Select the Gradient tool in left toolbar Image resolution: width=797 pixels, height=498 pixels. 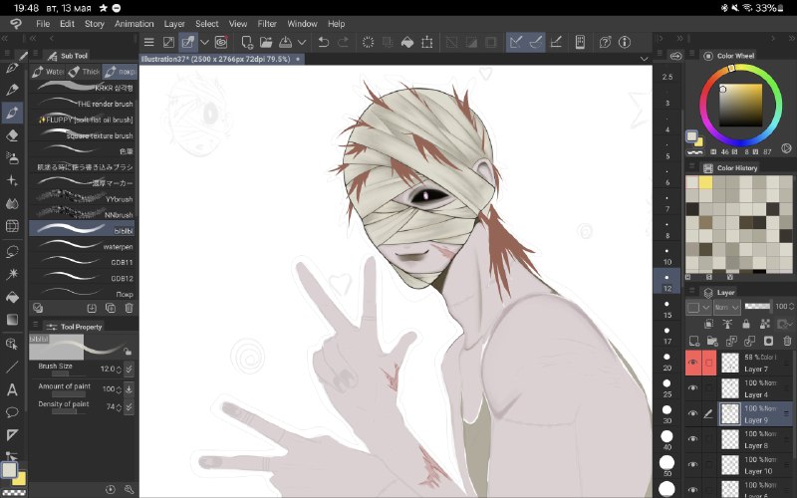pyautogui.click(x=12, y=320)
